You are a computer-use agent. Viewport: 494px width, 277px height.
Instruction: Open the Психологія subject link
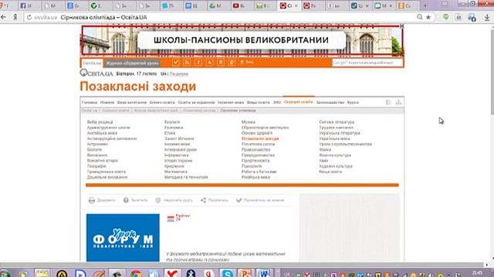click(252, 166)
